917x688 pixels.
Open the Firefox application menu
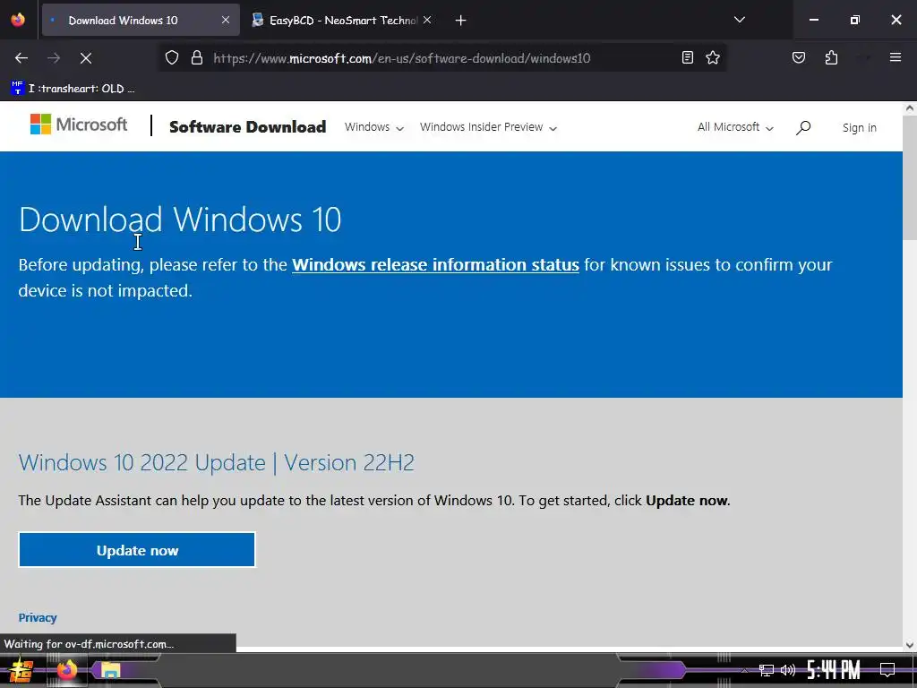pos(896,57)
